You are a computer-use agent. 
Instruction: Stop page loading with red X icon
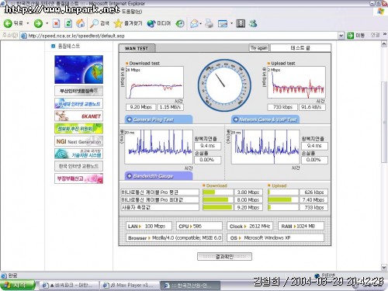56,23
